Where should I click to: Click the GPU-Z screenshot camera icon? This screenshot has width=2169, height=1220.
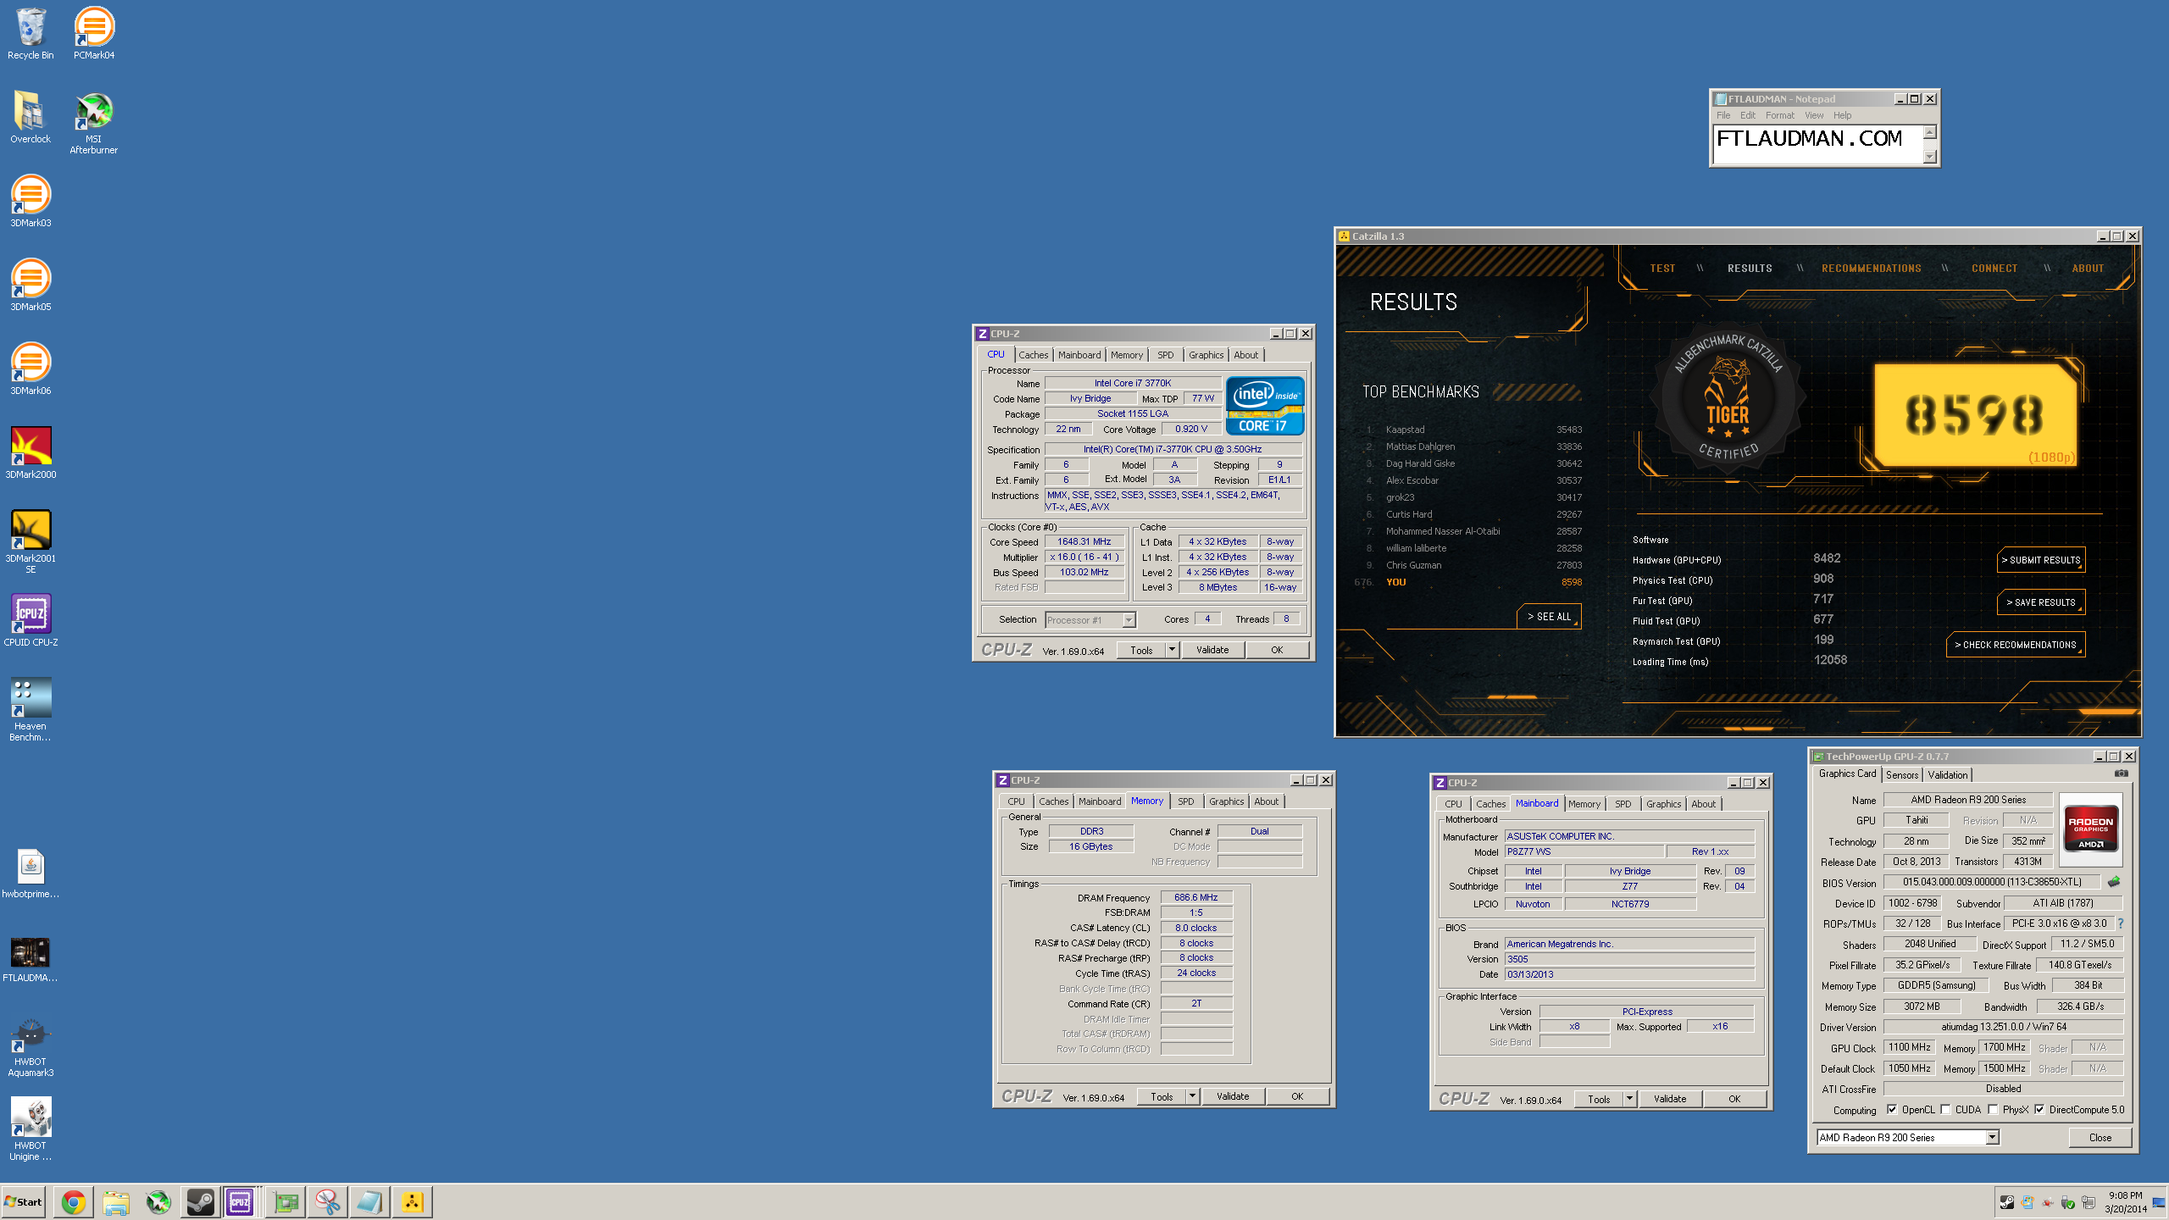click(2121, 774)
